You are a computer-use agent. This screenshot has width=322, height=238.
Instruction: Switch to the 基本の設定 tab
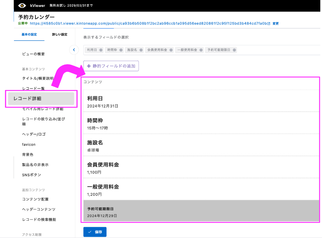tap(29, 35)
